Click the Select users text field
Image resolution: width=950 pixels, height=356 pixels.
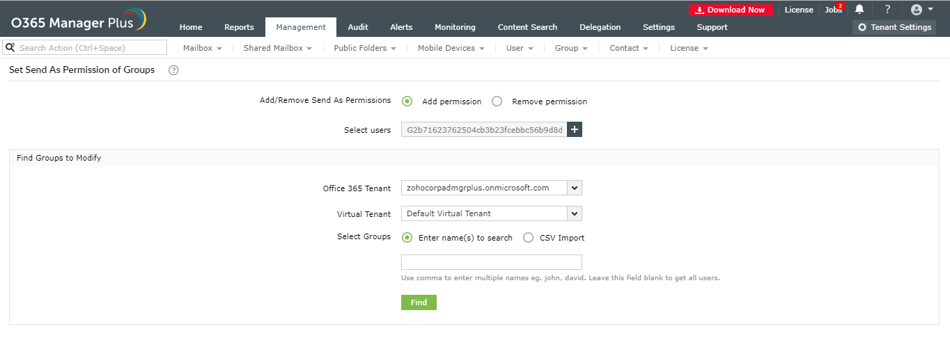pyautogui.click(x=484, y=129)
